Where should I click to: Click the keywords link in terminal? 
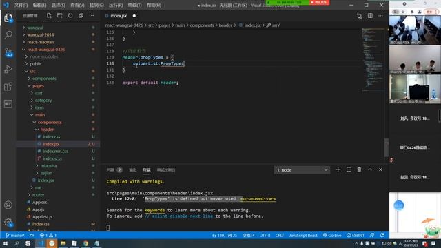click(154, 210)
